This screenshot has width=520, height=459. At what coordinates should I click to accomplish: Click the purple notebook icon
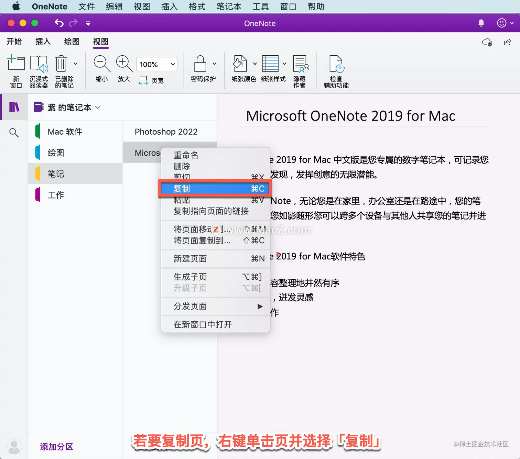pyautogui.click(x=39, y=107)
